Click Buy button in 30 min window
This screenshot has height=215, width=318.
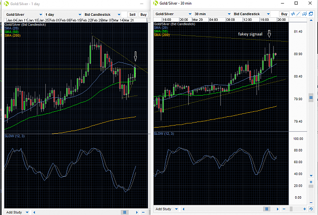284,14
